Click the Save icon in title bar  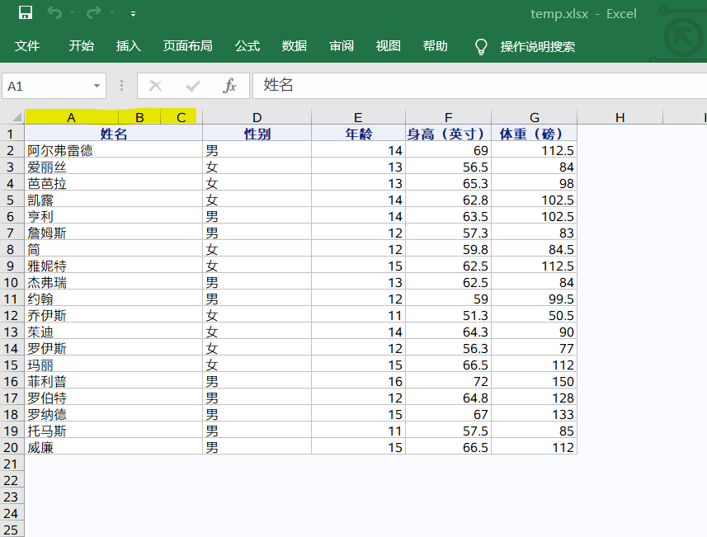(x=26, y=13)
